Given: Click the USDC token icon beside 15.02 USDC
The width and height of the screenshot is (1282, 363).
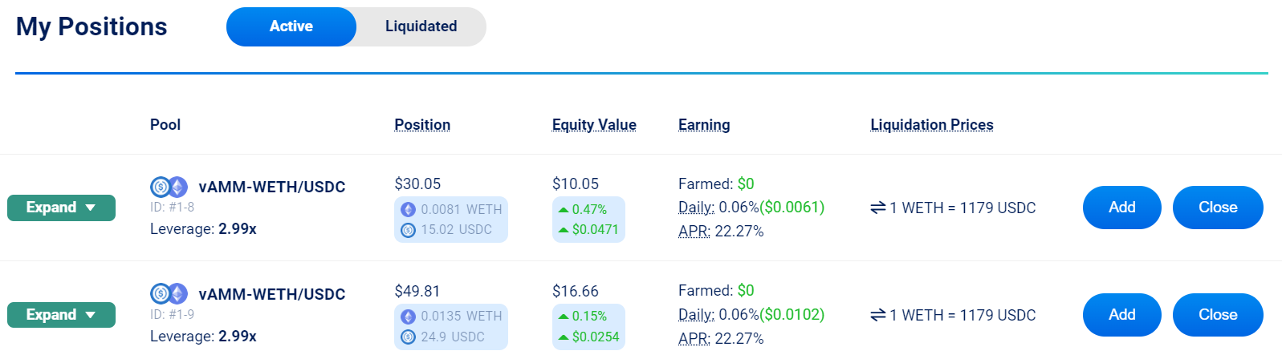Looking at the screenshot, I should click(409, 230).
